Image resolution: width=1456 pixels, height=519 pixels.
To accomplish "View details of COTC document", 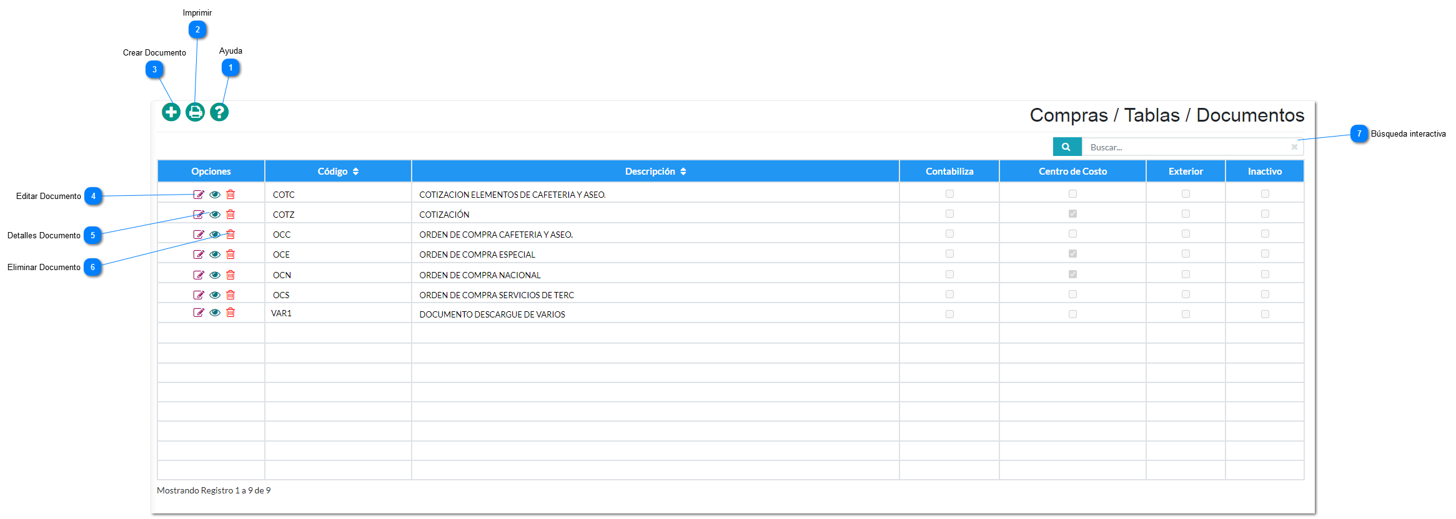I will (215, 195).
